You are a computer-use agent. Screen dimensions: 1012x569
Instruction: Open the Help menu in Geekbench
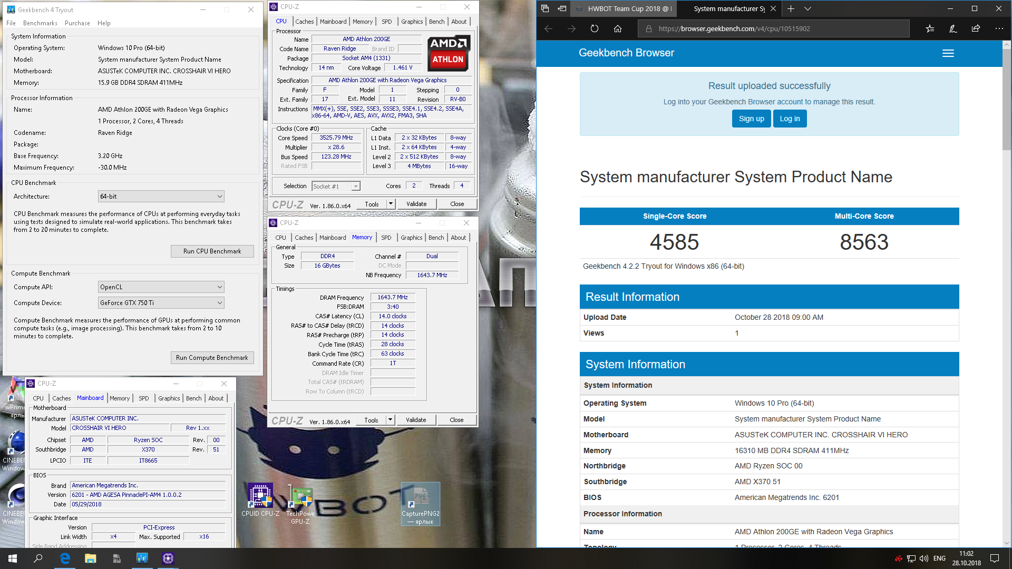point(104,23)
